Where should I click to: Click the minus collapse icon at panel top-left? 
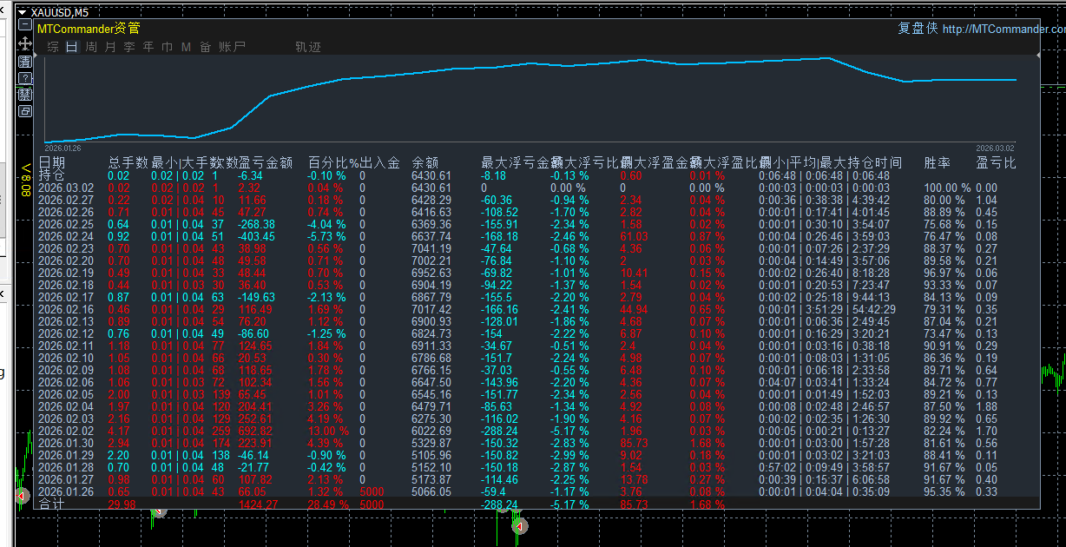coord(24,24)
